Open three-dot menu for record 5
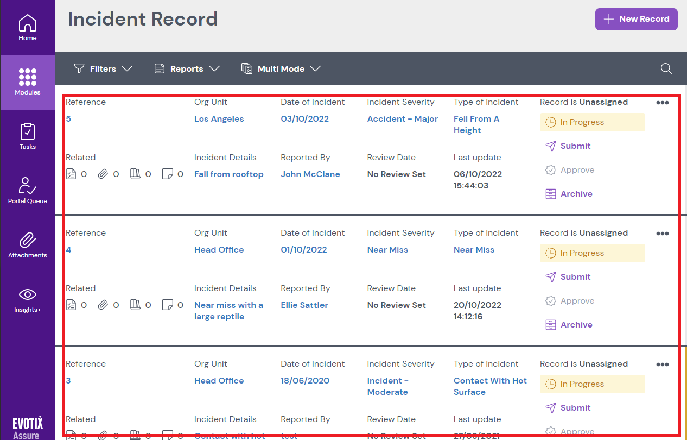The image size is (687, 440). (662, 103)
